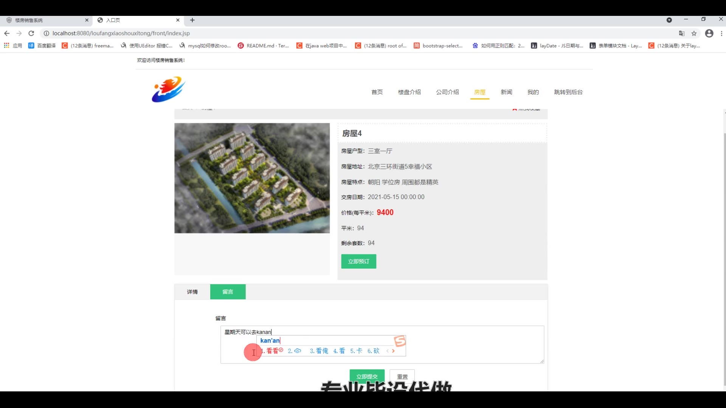Open the 如何用正则匹配 bookmark
This screenshot has width=726, height=408.
tap(498, 46)
